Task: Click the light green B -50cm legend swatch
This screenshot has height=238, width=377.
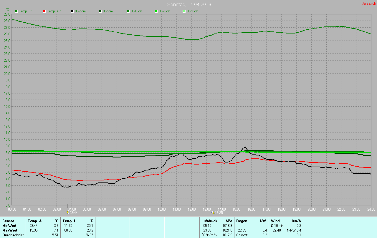Action: (184, 11)
